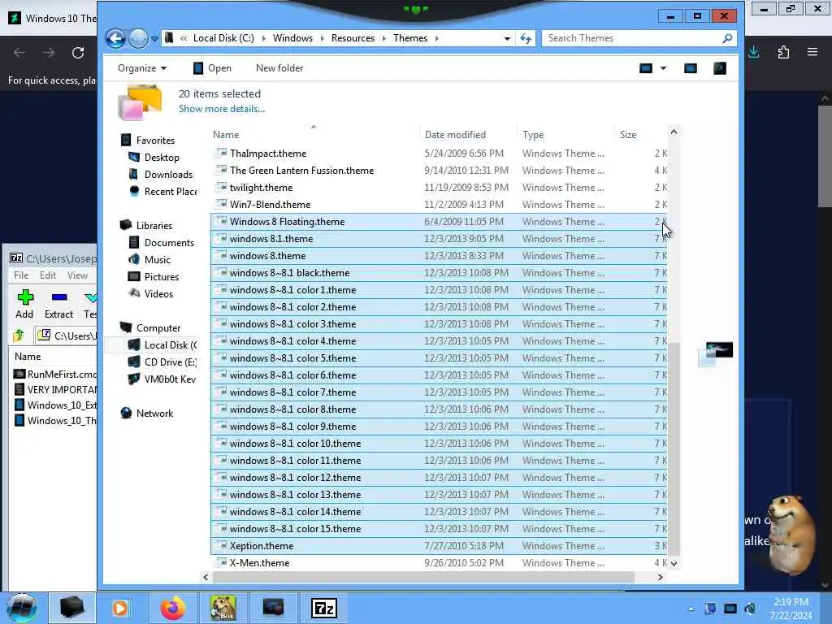Viewport: 832px width, 624px height.
Task: Open Downloads in Favorites
Action: (168, 175)
